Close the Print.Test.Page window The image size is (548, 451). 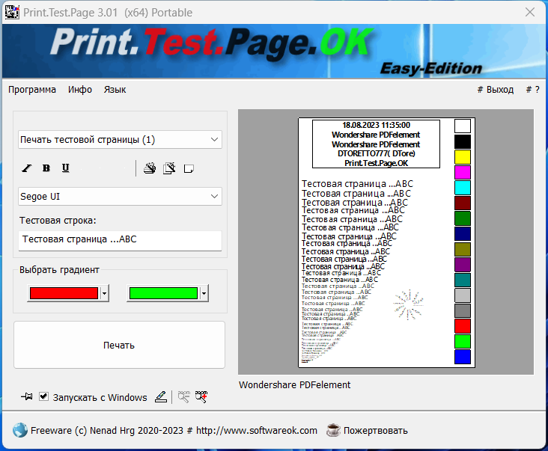click(530, 12)
